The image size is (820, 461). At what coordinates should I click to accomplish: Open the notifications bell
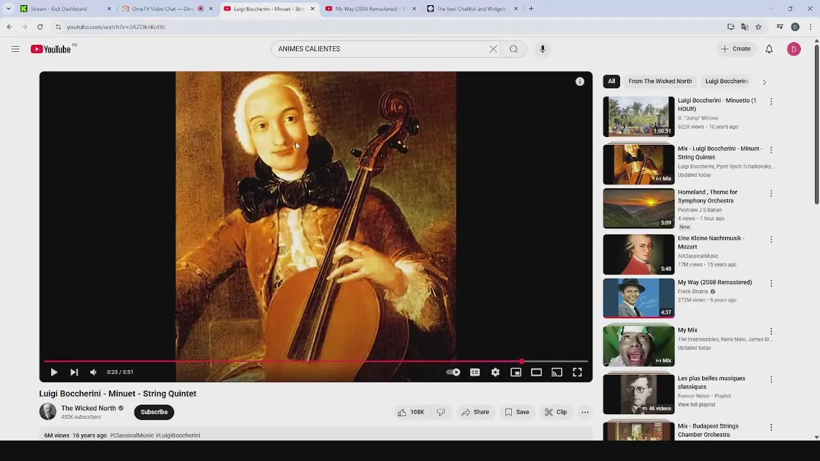click(769, 49)
